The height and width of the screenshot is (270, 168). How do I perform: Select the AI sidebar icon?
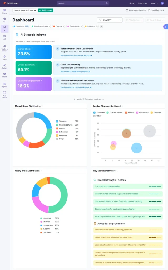pos(4,28)
